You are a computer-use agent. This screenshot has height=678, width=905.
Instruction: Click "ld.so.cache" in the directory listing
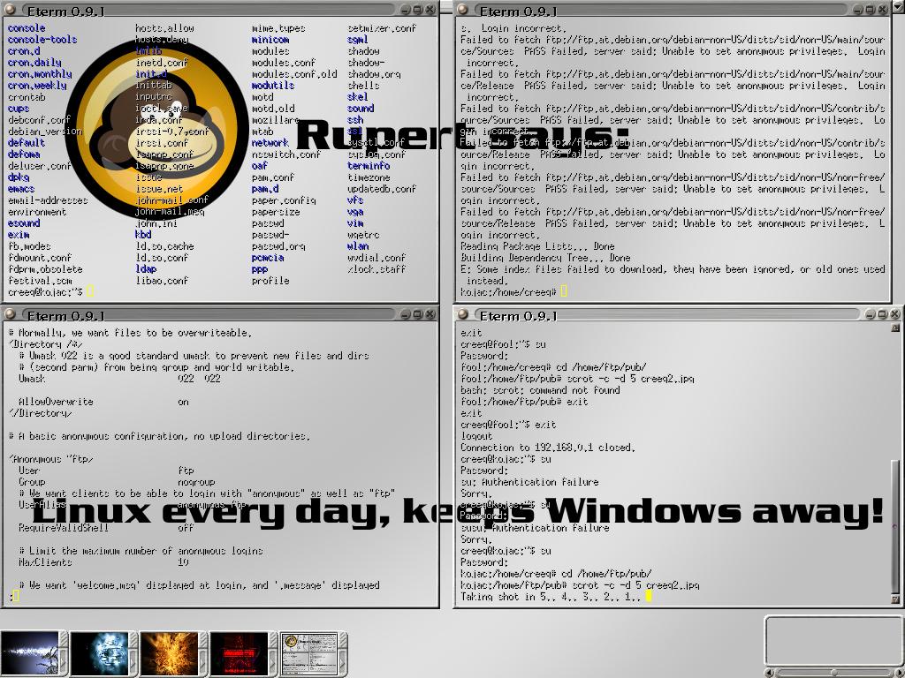click(164, 246)
